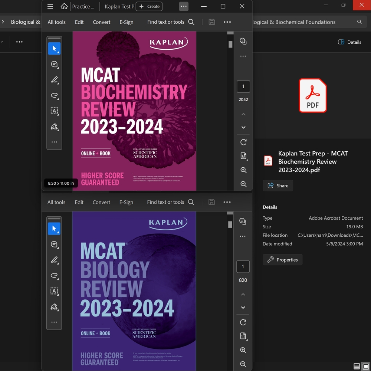The width and height of the screenshot is (371, 371).
Task: Open Convert in lower Acrobat window
Action: click(x=101, y=202)
